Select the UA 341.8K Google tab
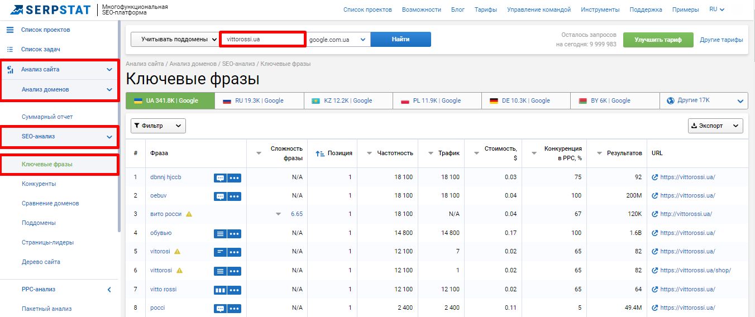 170,100
